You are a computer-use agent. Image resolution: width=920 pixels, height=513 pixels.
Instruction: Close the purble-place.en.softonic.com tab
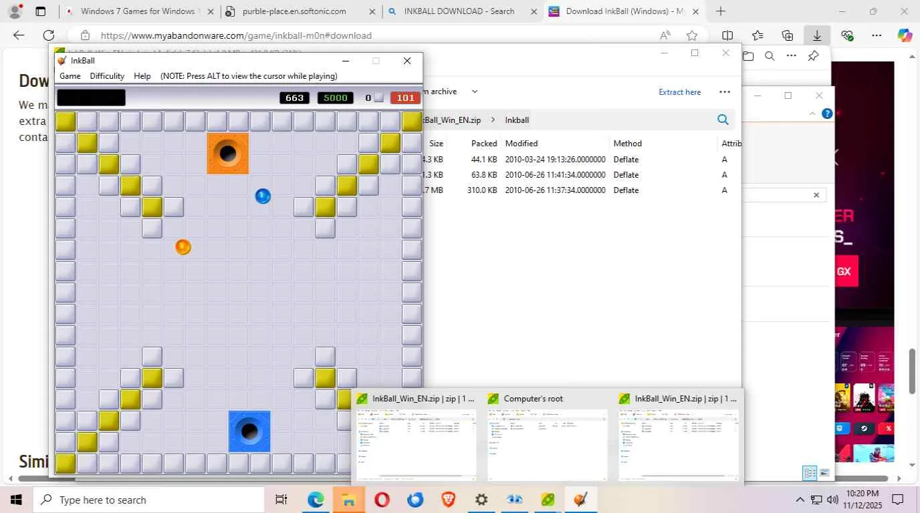click(x=372, y=11)
